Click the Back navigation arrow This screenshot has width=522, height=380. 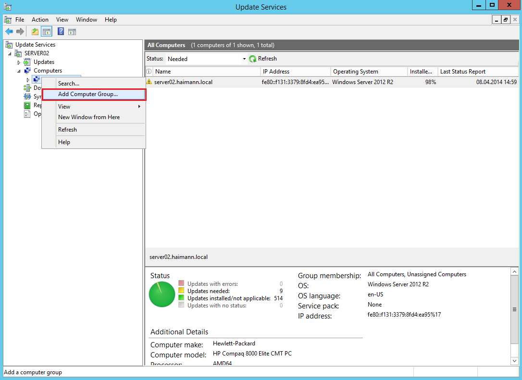click(9, 31)
